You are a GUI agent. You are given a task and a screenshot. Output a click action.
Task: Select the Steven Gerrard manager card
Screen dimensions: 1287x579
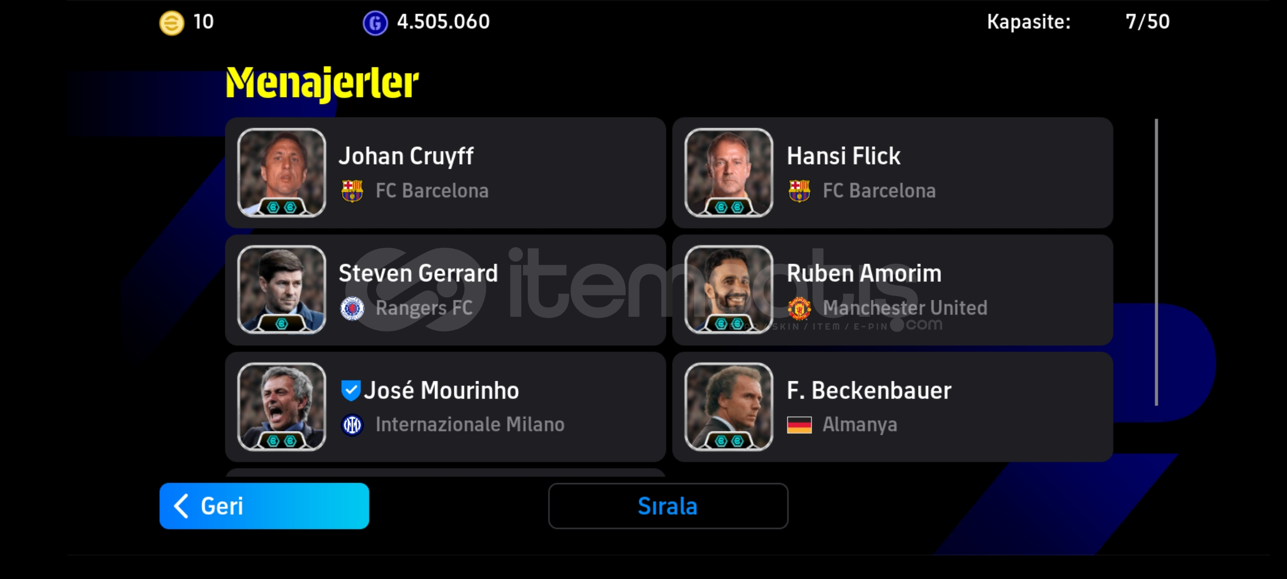(x=446, y=289)
